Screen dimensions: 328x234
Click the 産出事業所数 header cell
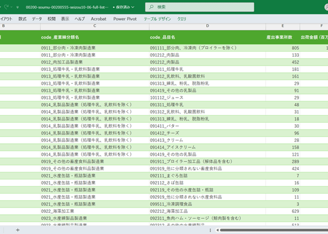tap(283, 37)
